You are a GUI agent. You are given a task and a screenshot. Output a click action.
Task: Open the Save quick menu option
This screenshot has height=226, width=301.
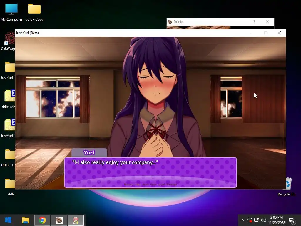[x=153, y=185]
